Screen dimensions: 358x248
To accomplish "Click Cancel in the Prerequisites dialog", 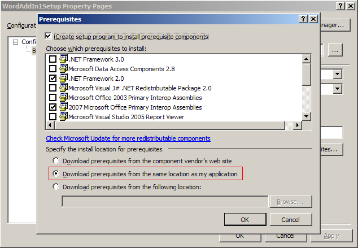I will coord(291,220).
